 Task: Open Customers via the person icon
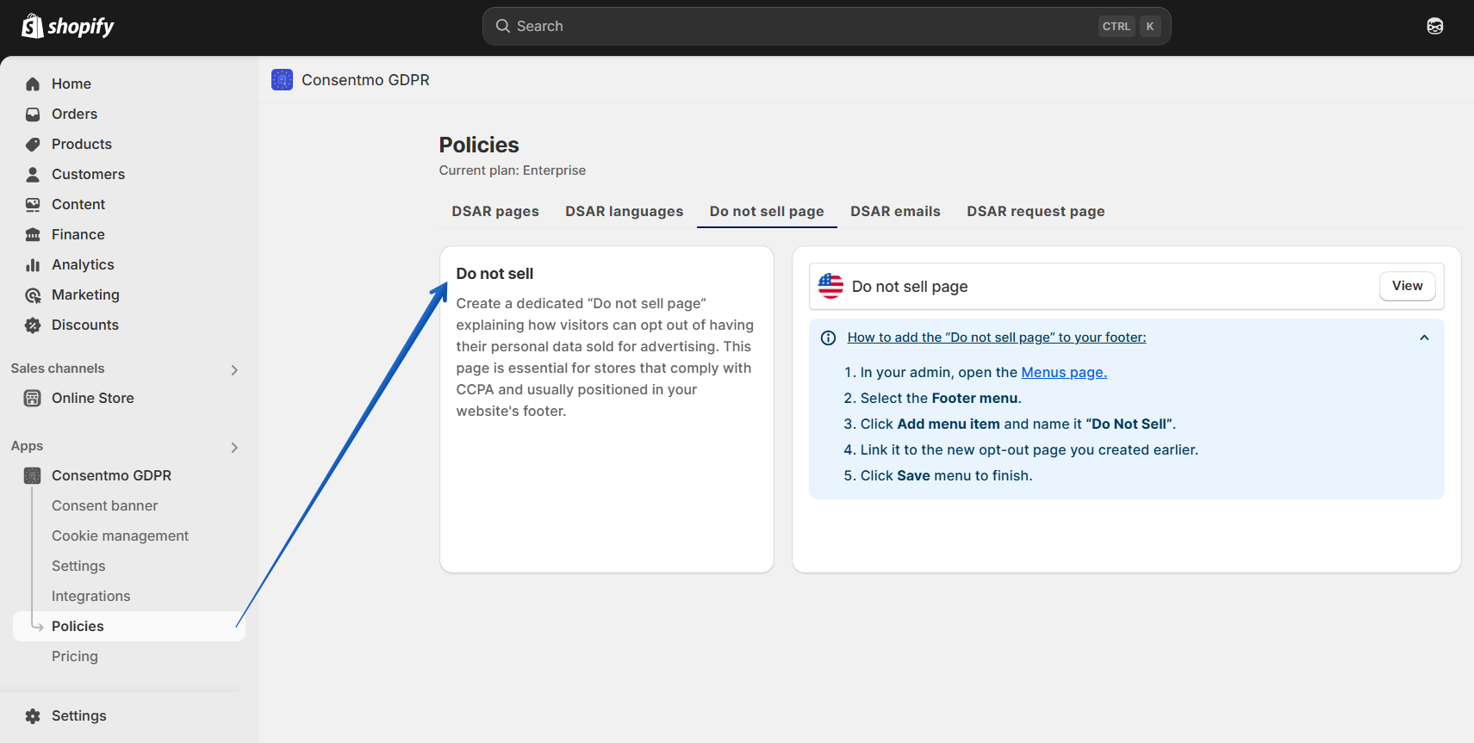click(x=33, y=174)
